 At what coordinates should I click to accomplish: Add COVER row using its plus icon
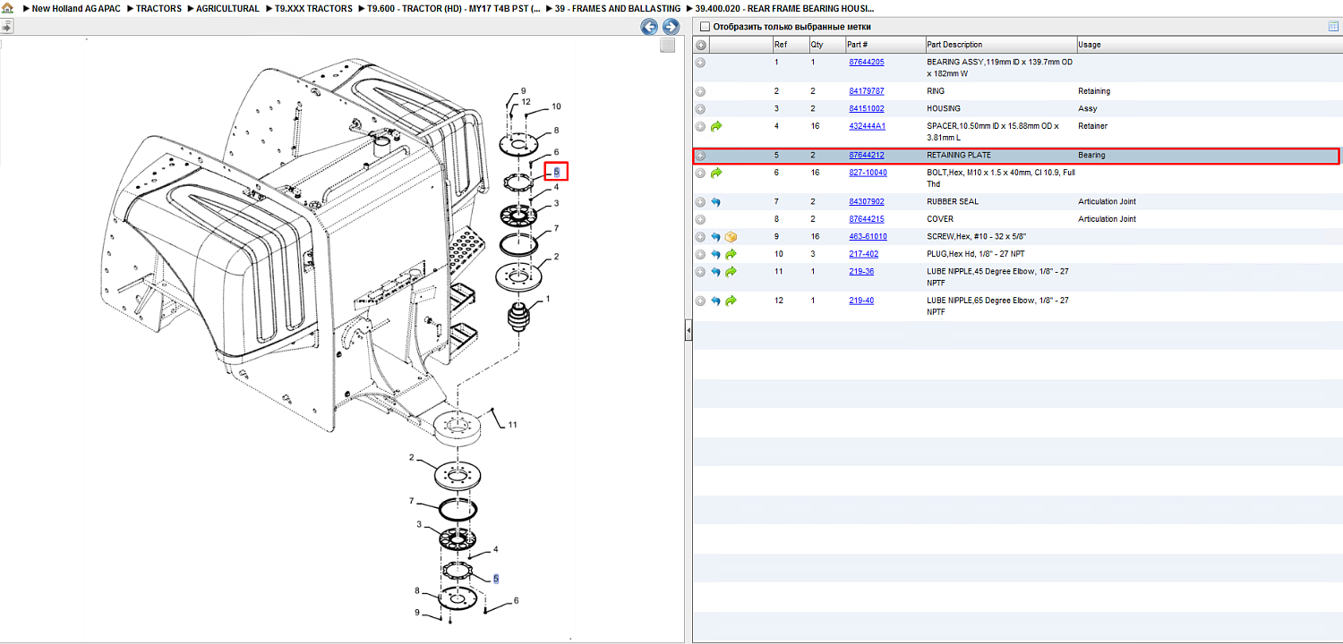(x=701, y=219)
